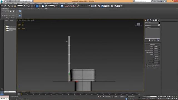Open the Hierarchy command panel tab
The height and width of the screenshot is (100, 178).
tap(151, 20)
